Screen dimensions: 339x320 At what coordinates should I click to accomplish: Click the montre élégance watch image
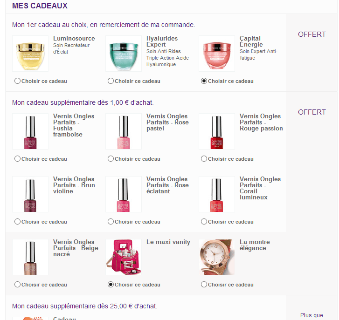pyautogui.click(x=217, y=257)
